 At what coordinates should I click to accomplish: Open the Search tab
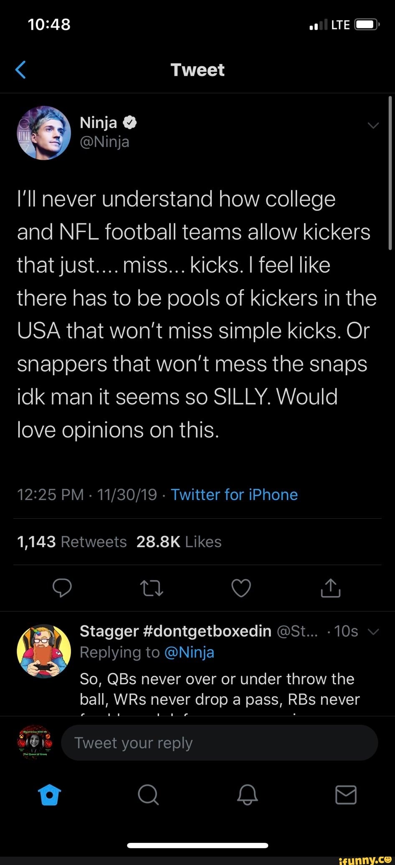click(x=148, y=795)
